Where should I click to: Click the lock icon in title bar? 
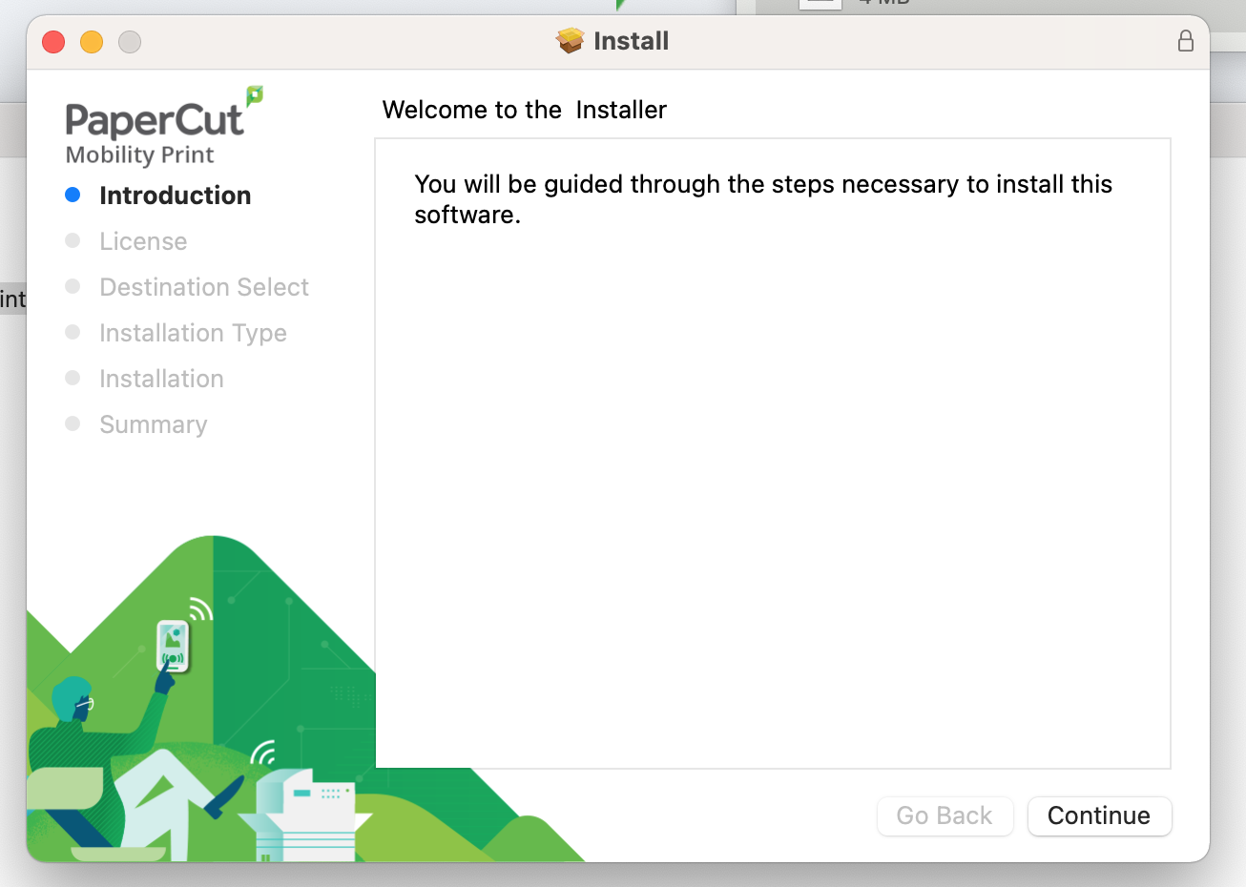(x=1186, y=40)
